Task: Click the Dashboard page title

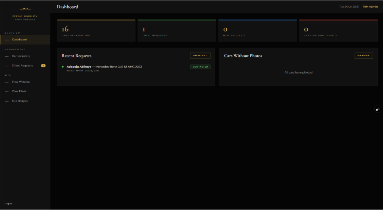Action: point(68,7)
